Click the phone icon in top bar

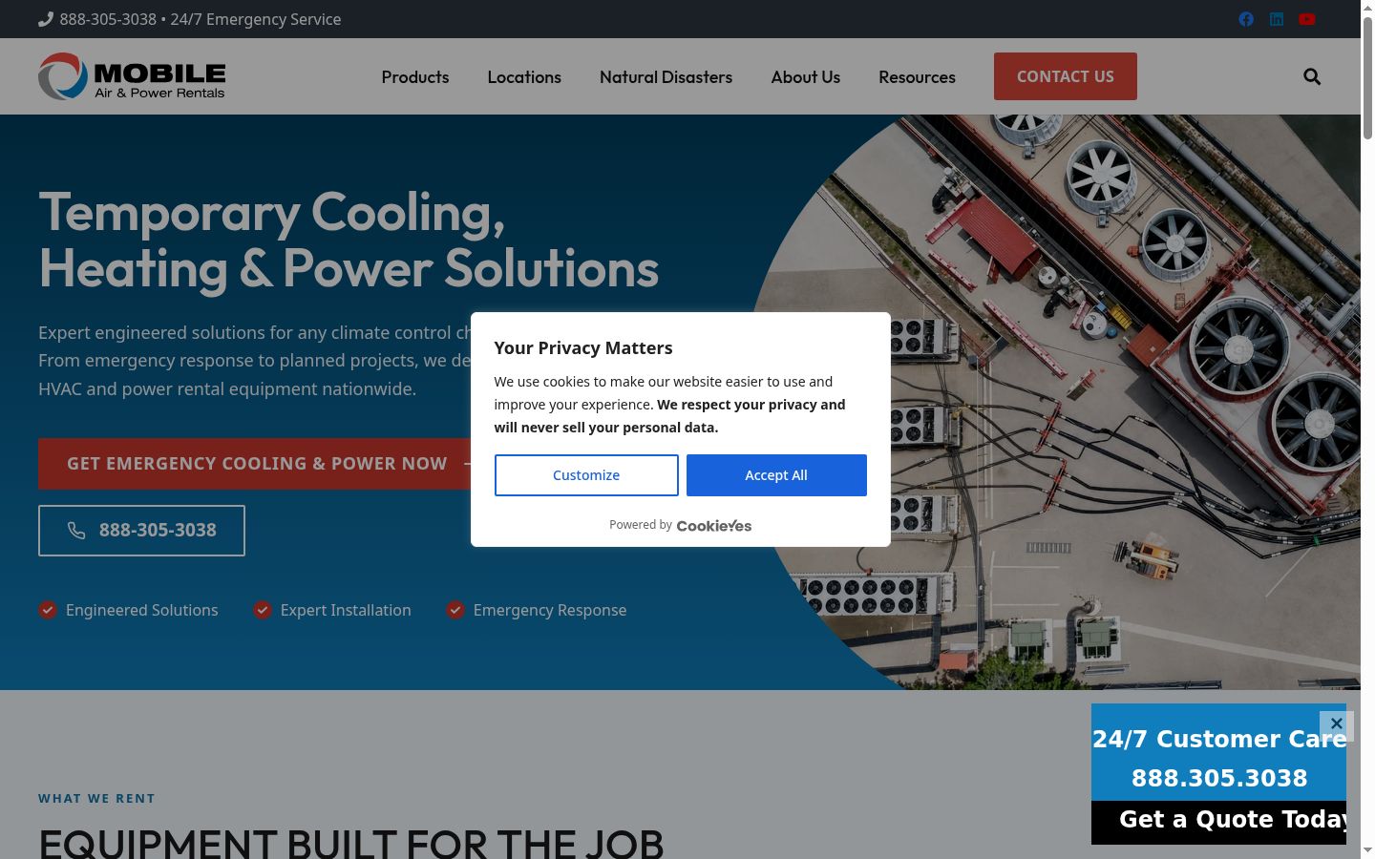tap(45, 19)
